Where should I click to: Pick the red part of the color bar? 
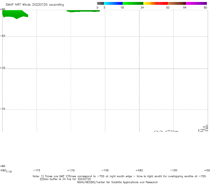point(163,3)
